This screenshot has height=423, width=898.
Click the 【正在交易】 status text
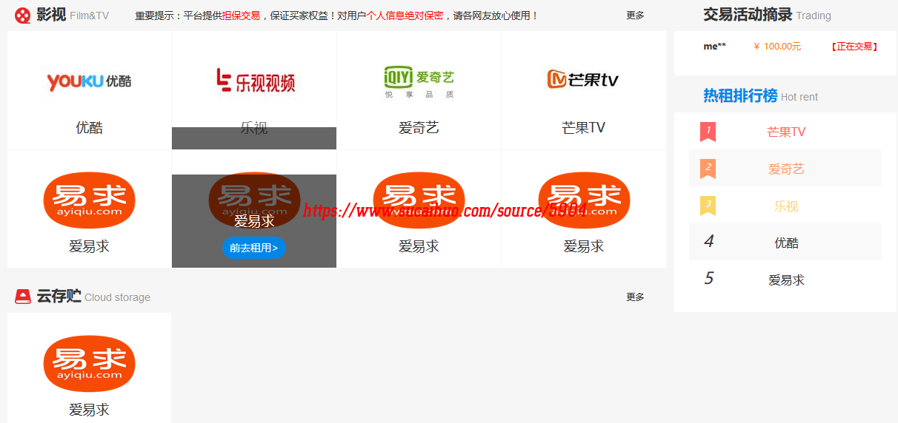click(x=854, y=47)
